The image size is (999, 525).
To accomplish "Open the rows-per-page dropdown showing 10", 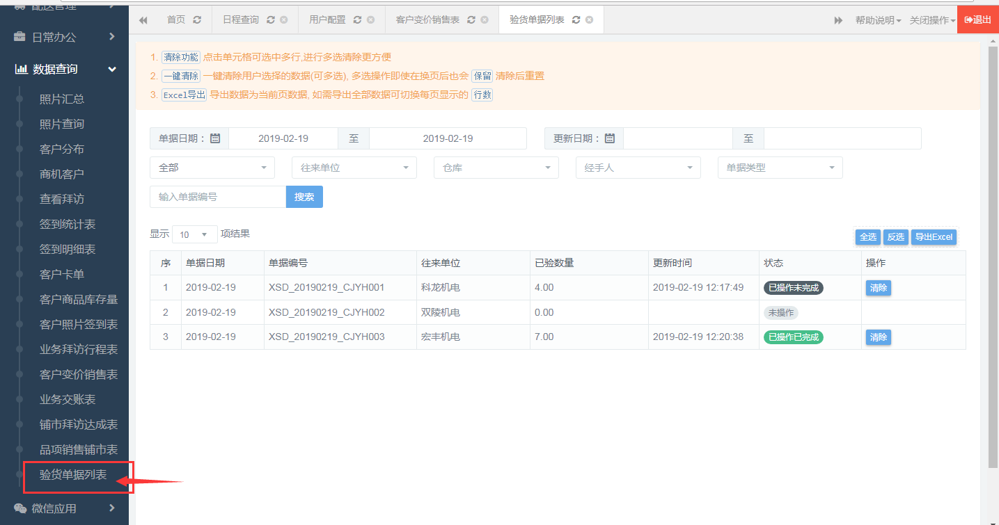I will click(x=195, y=234).
